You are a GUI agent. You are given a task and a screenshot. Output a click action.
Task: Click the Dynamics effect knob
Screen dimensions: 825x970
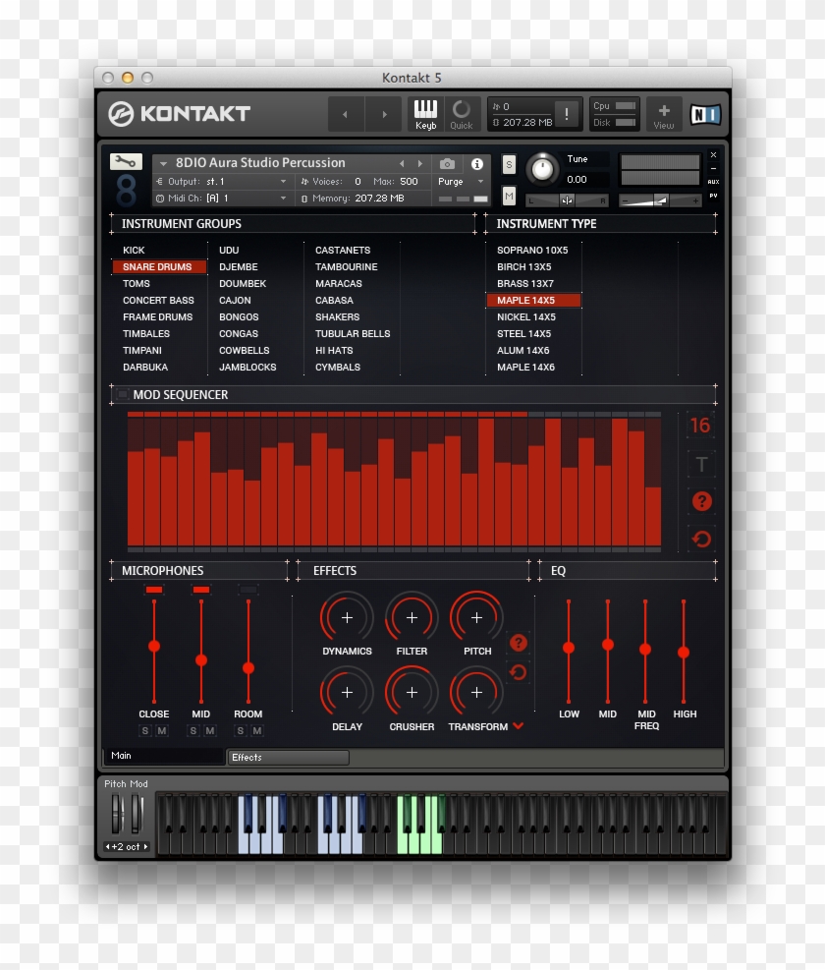click(347, 617)
